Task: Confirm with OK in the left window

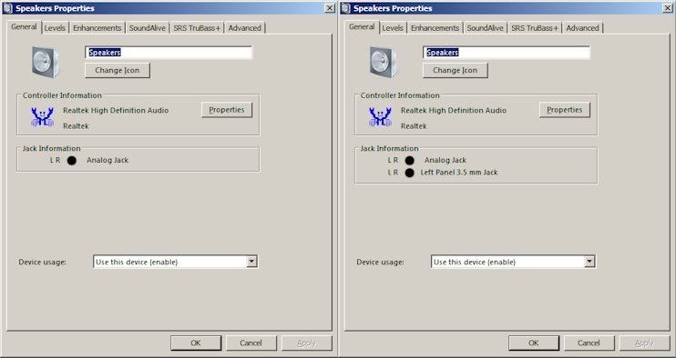Action: coord(196,343)
